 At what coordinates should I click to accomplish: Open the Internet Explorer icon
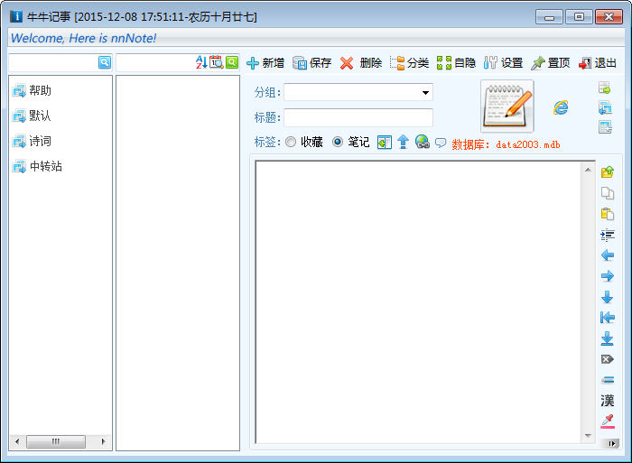(x=561, y=107)
